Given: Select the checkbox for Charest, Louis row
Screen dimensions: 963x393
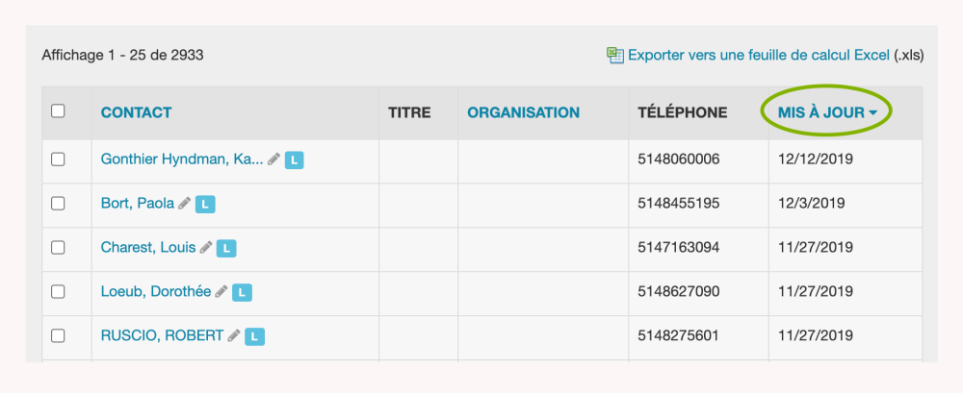Looking at the screenshot, I should coord(58,248).
